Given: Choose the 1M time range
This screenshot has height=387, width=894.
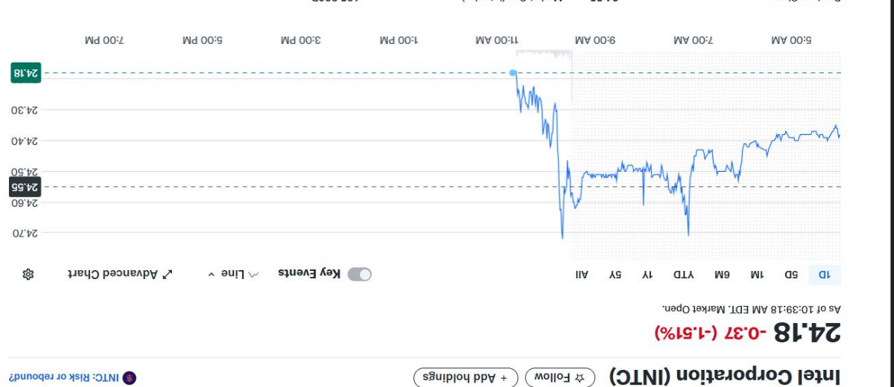Looking at the screenshot, I should click(756, 274).
